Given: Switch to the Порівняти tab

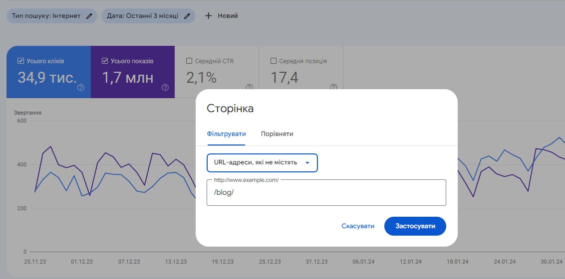Looking at the screenshot, I should coord(277,134).
